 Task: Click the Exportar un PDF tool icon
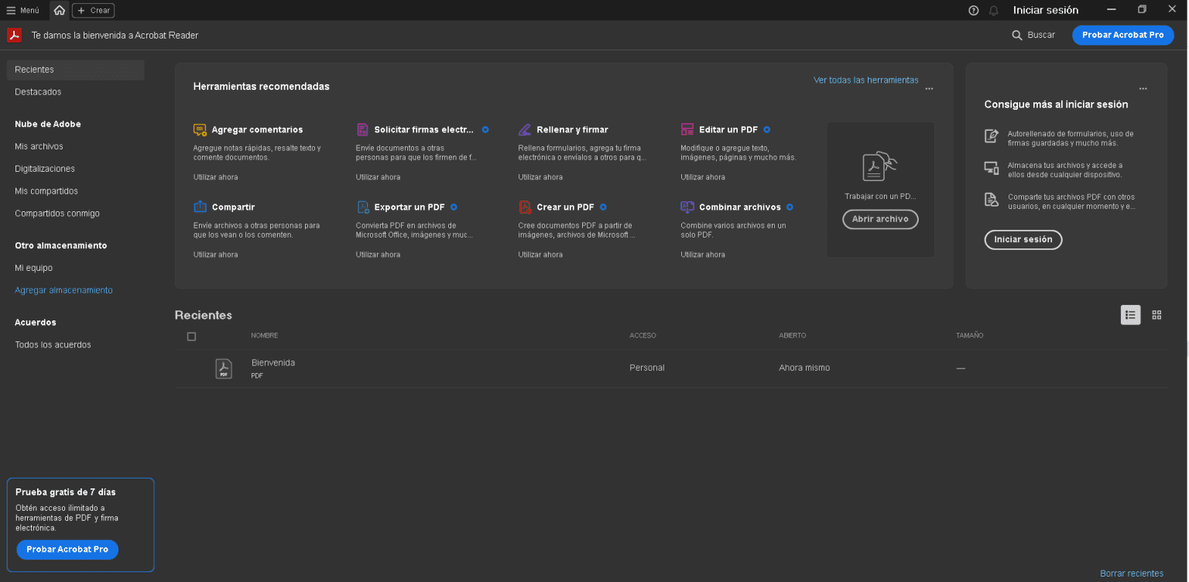[x=362, y=207]
